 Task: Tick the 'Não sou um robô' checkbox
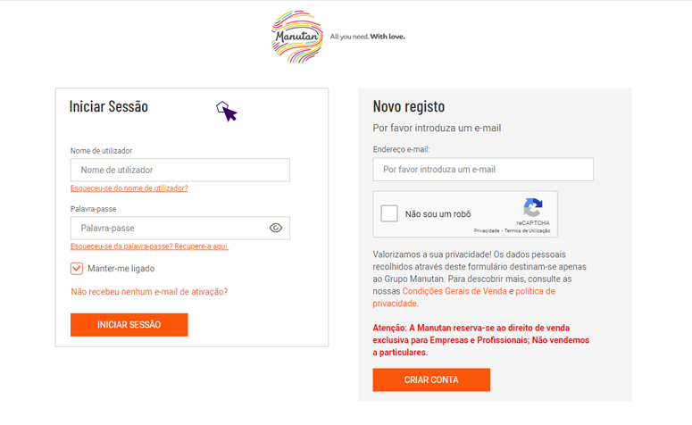[389, 213]
